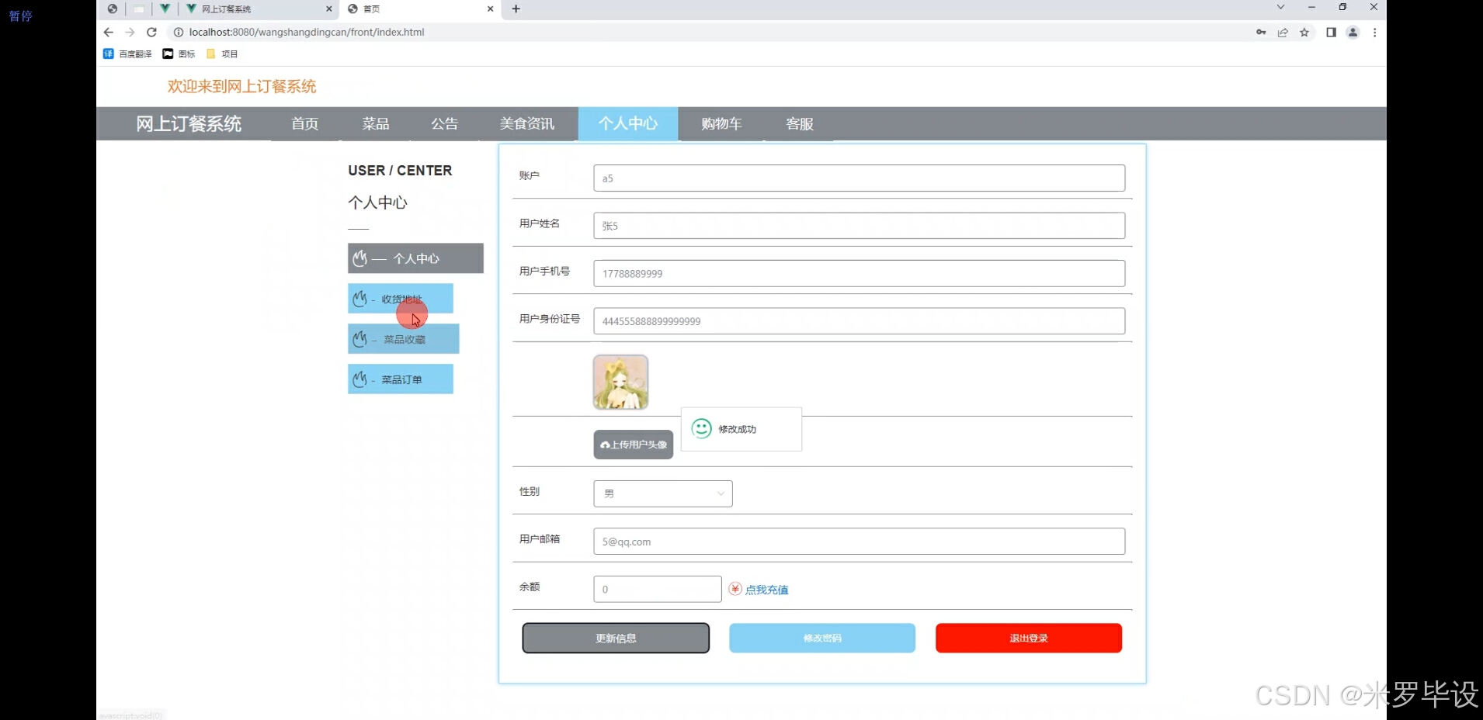Screen dimensions: 1483x720
Task: Open a new browser tab
Action: pyautogui.click(x=516, y=9)
